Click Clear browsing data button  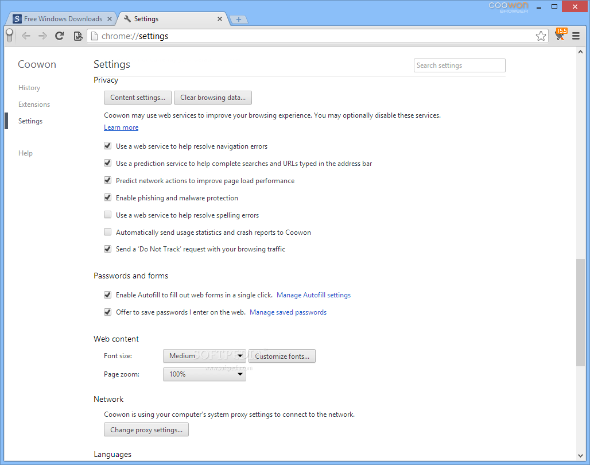click(x=213, y=98)
